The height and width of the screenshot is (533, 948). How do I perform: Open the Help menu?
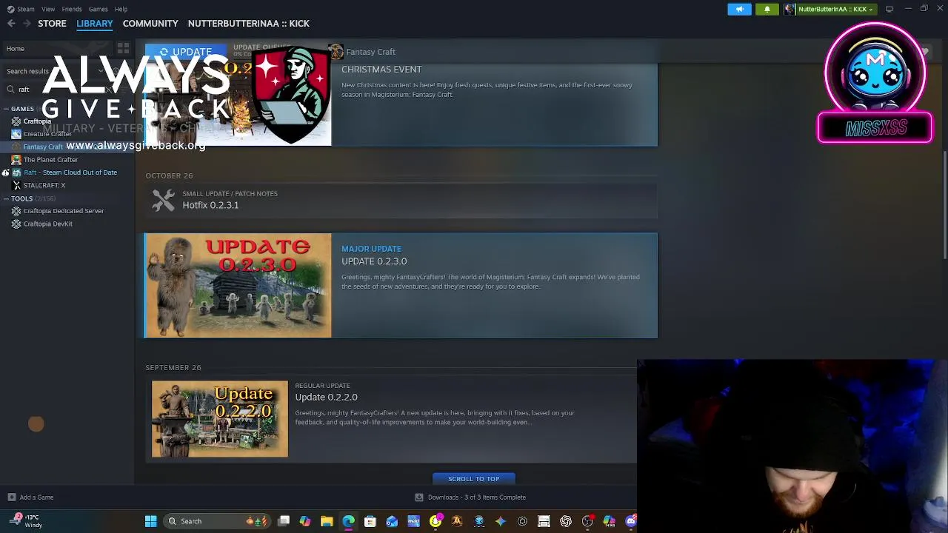point(121,9)
